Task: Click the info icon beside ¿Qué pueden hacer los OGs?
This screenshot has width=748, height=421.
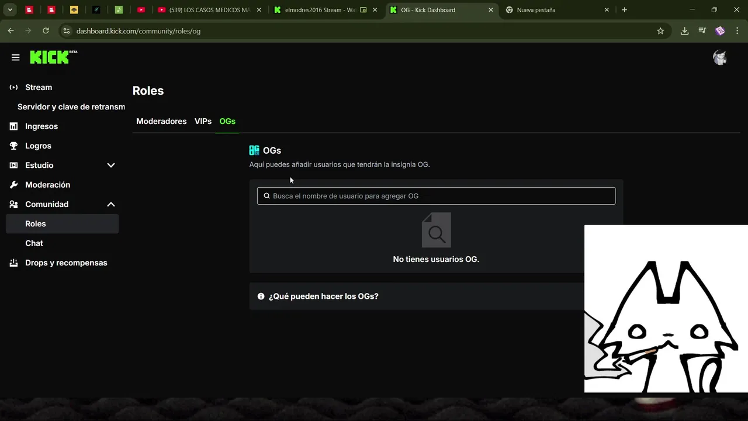Action: click(x=261, y=296)
